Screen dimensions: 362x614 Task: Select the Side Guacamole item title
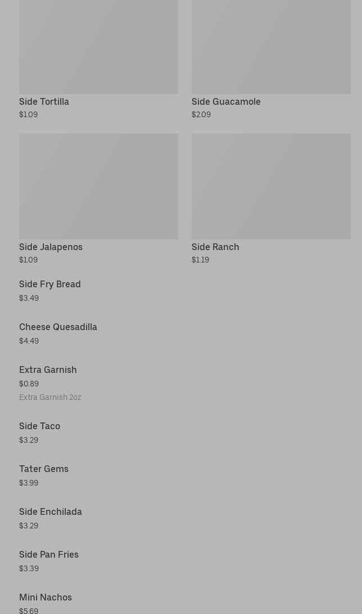(226, 101)
